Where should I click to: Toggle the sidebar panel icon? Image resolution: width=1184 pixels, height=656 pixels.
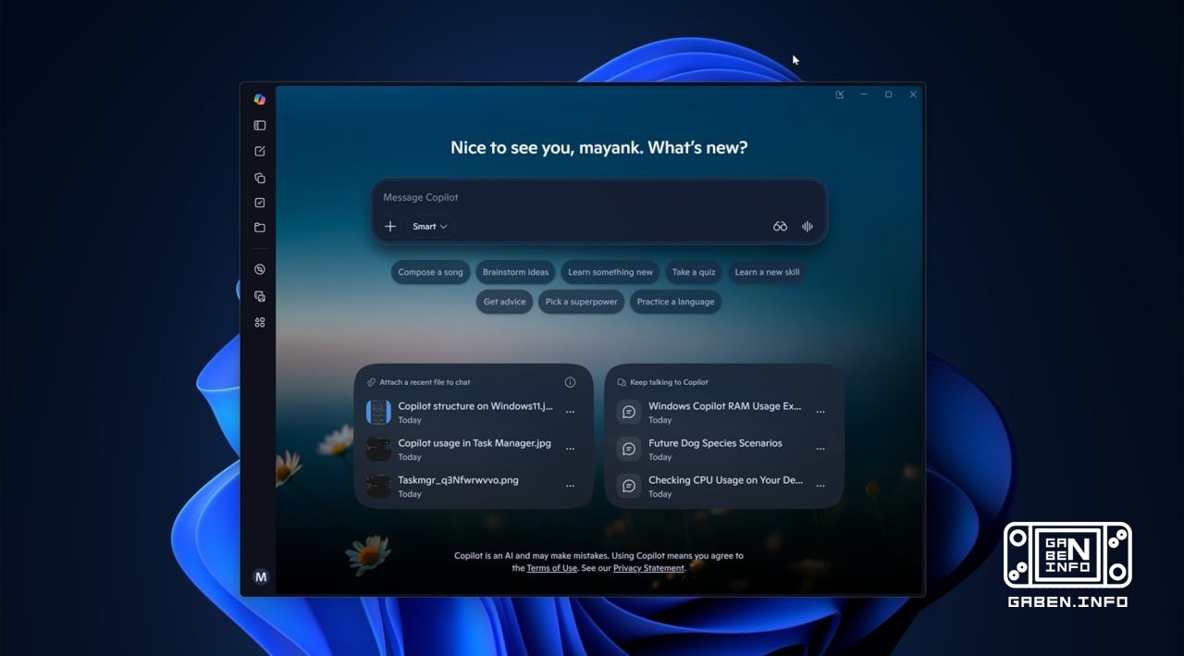point(260,126)
